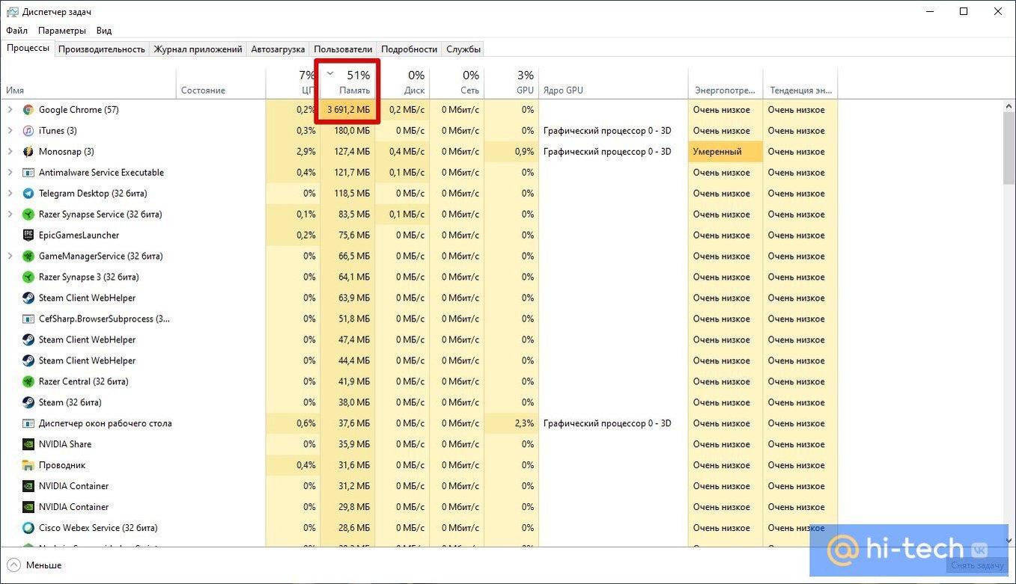Expand the iTunes process group
Viewport: 1016px width, 584px height.
pyautogui.click(x=10, y=131)
